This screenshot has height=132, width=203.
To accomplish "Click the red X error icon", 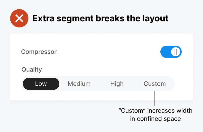I will click(x=19, y=19).
